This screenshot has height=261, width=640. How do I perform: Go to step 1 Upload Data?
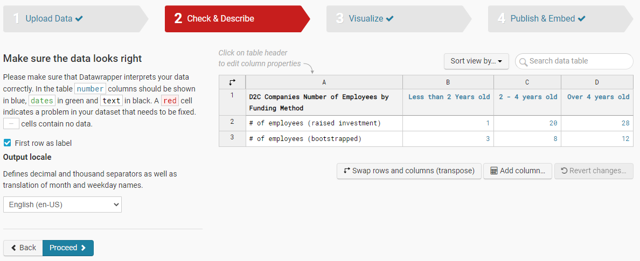pos(75,19)
